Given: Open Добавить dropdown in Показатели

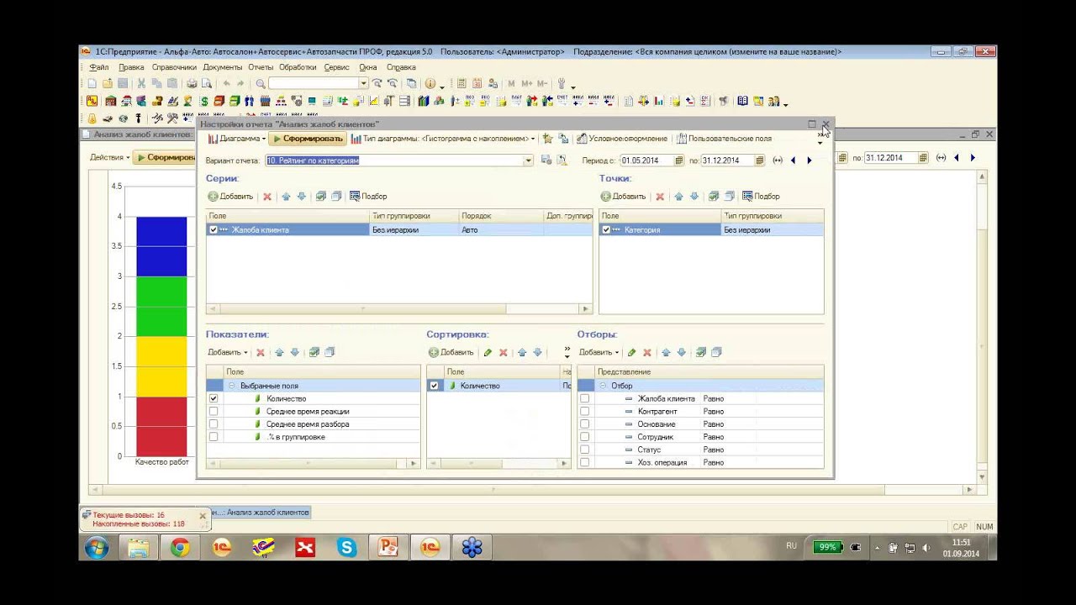Looking at the screenshot, I should pos(228,353).
